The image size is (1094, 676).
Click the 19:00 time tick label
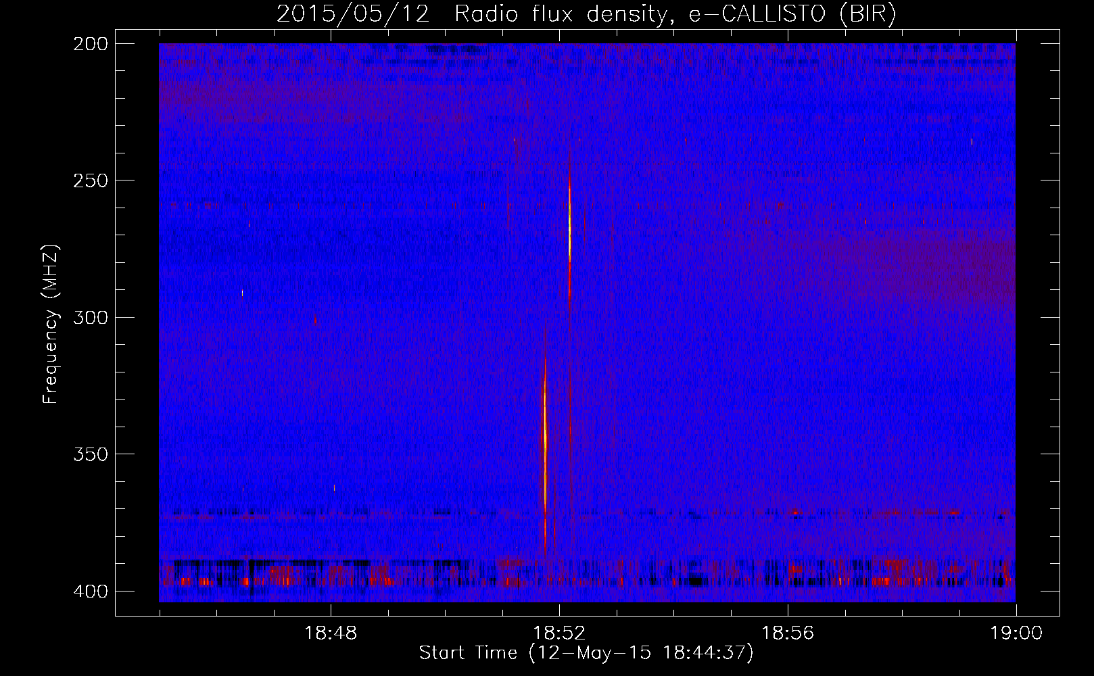click(1016, 633)
